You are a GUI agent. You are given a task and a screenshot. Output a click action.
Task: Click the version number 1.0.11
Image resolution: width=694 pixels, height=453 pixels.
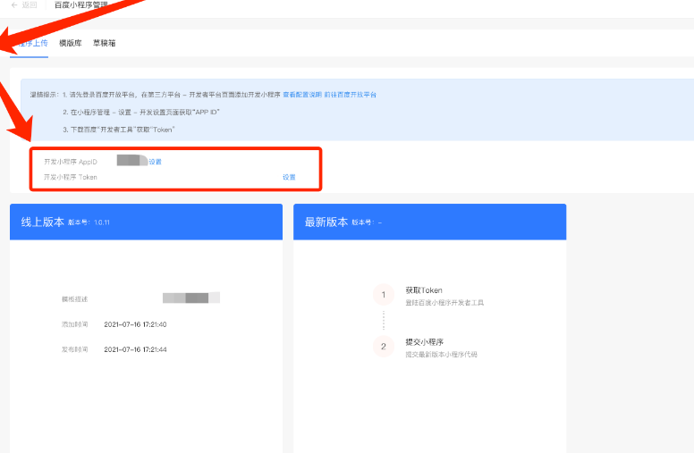[102, 222]
